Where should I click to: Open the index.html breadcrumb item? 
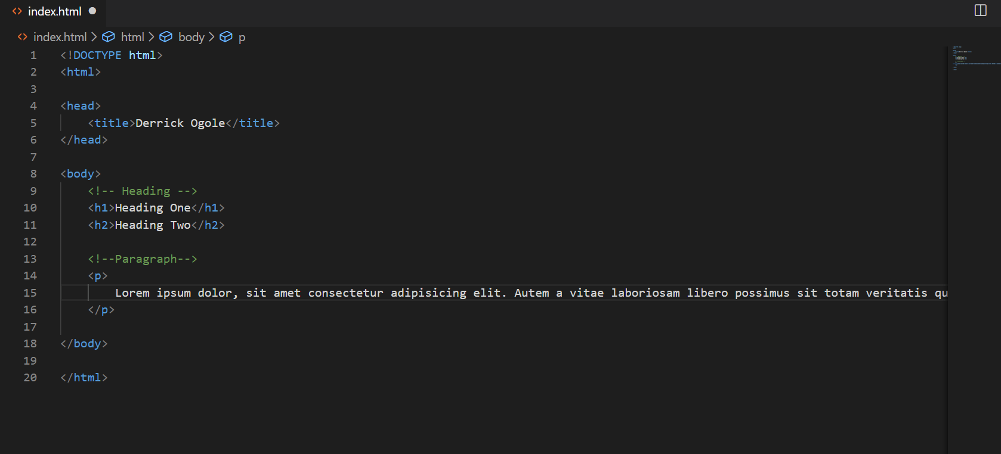click(60, 37)
